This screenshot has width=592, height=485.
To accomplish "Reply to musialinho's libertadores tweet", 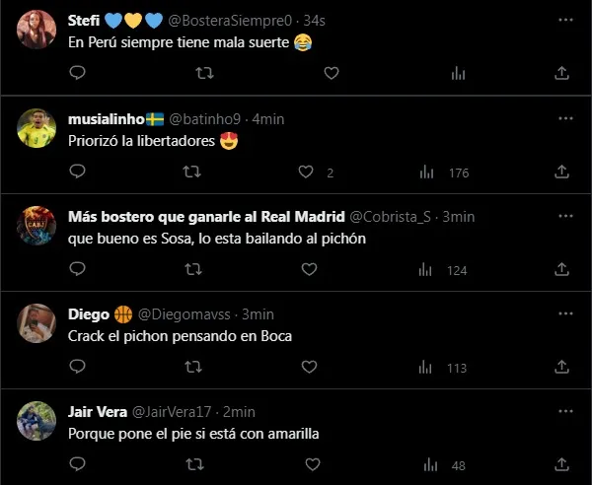I will tap(78, 173).
